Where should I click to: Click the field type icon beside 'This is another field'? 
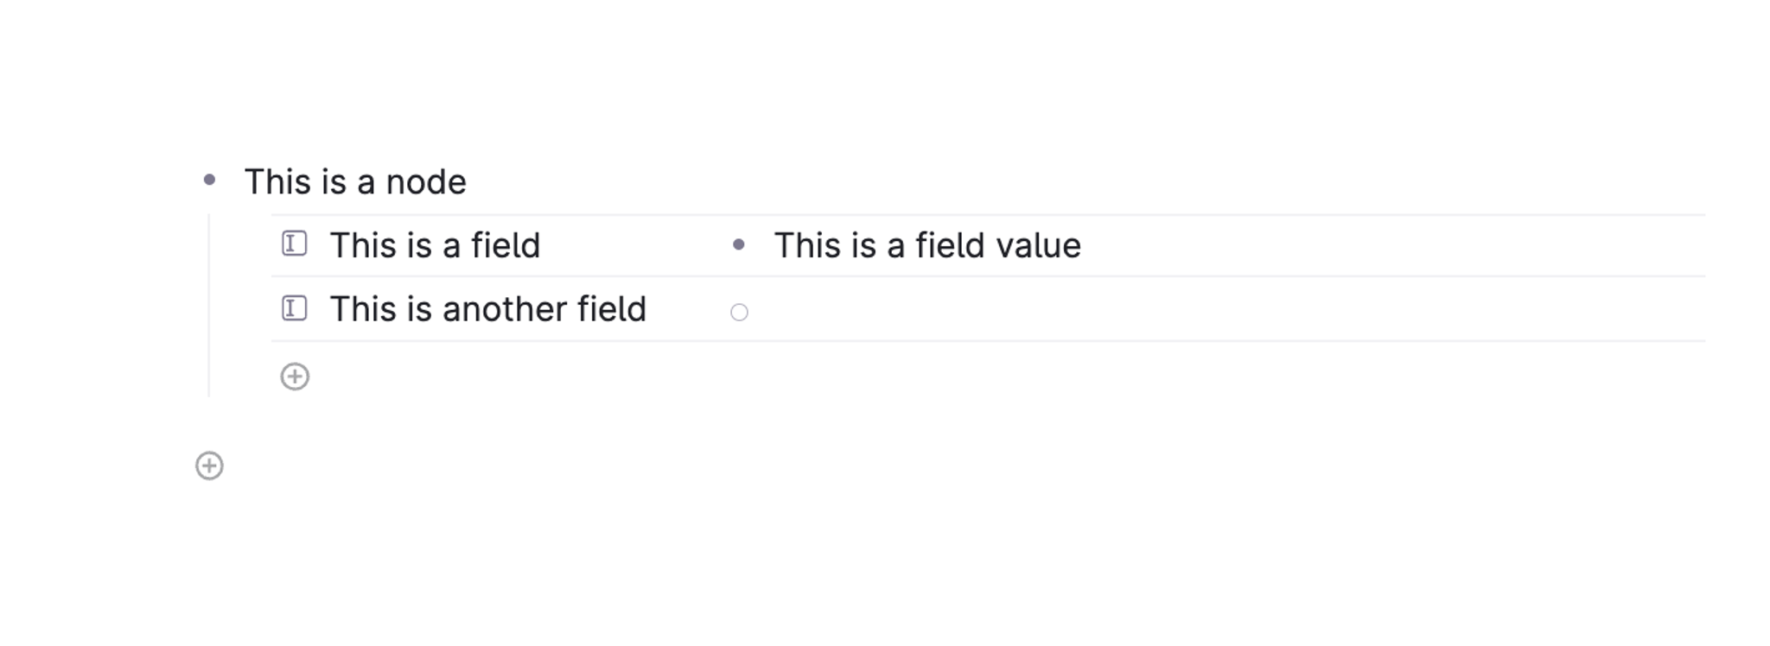[x=295, y=308]
